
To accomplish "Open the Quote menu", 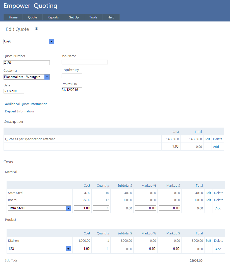I will [x=33, y=17].
